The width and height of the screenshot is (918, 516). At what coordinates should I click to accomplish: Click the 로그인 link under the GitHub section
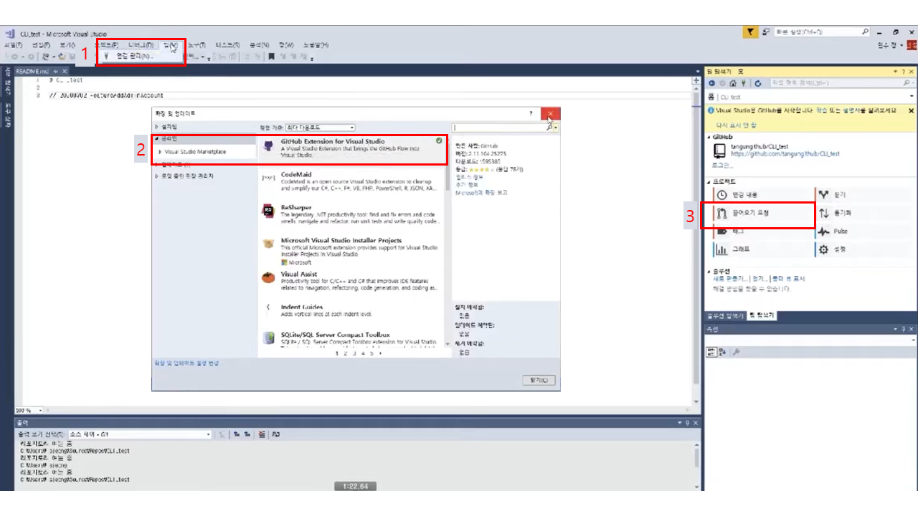[x=723, y=165]
